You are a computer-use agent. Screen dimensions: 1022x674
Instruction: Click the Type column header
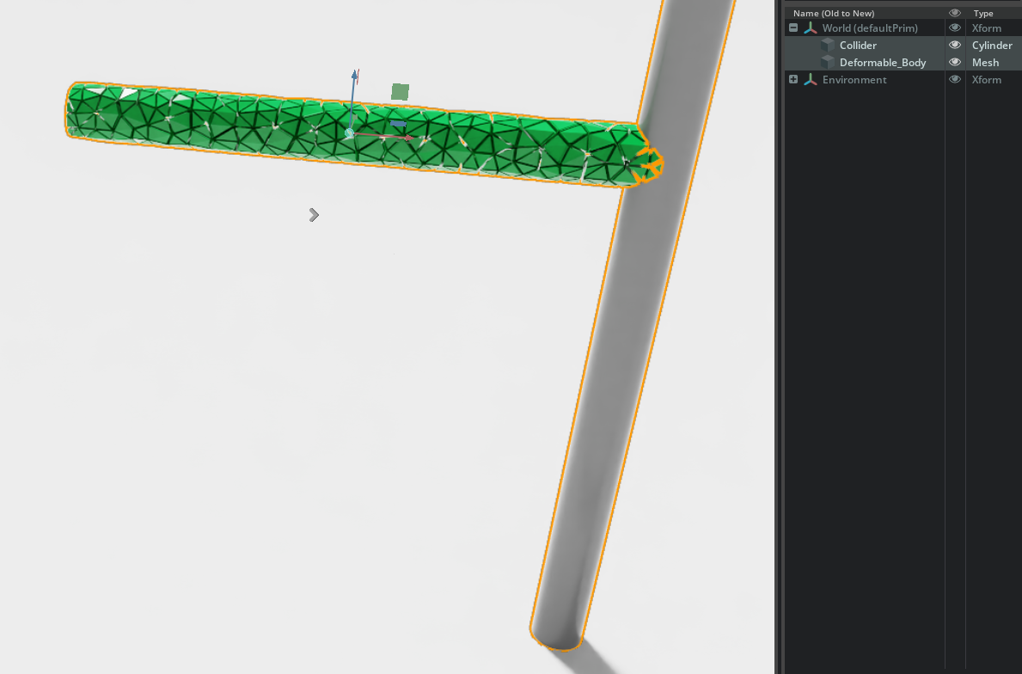click(x=982, y=13)
